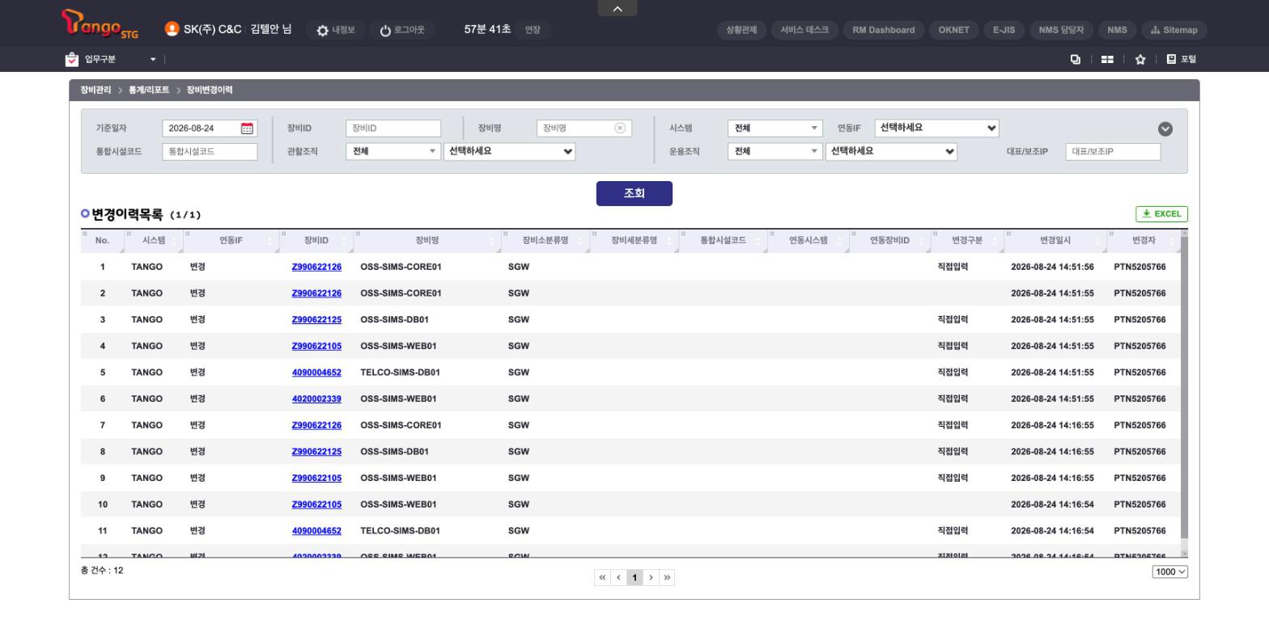Open the 운용조직 전체 dropdown
The image size is (1269, 624).
775,151
